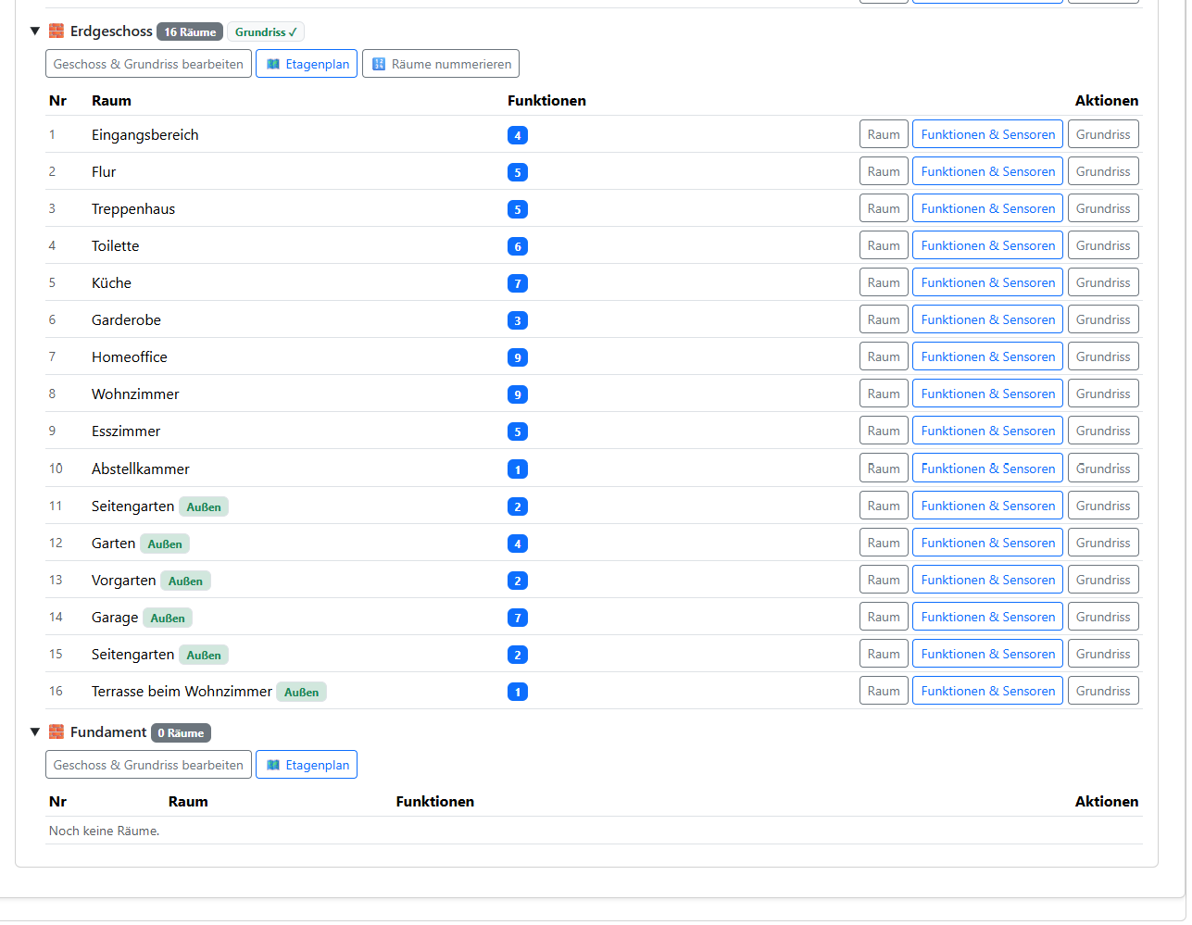Click function count badge 9 for Homeoffice

coord(518,357)
